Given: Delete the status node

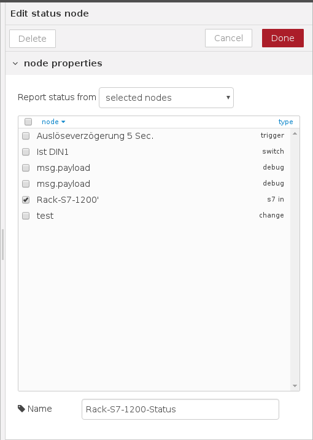Looking at the screenshot, I should pyautogui.click(x=33, y=39).
